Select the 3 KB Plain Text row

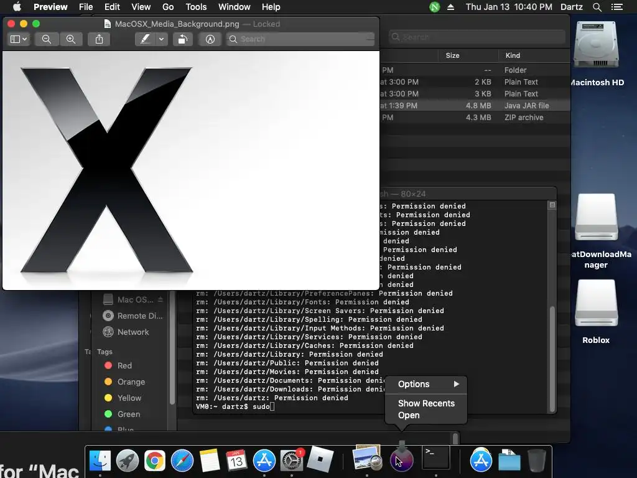(475, 94)
